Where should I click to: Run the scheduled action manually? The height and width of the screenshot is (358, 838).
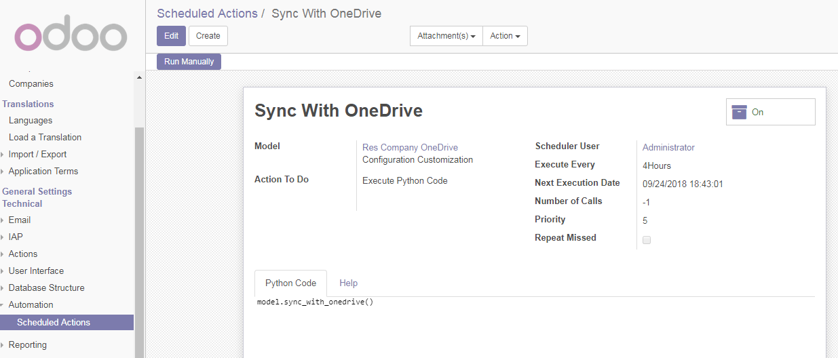coord(189,62)
